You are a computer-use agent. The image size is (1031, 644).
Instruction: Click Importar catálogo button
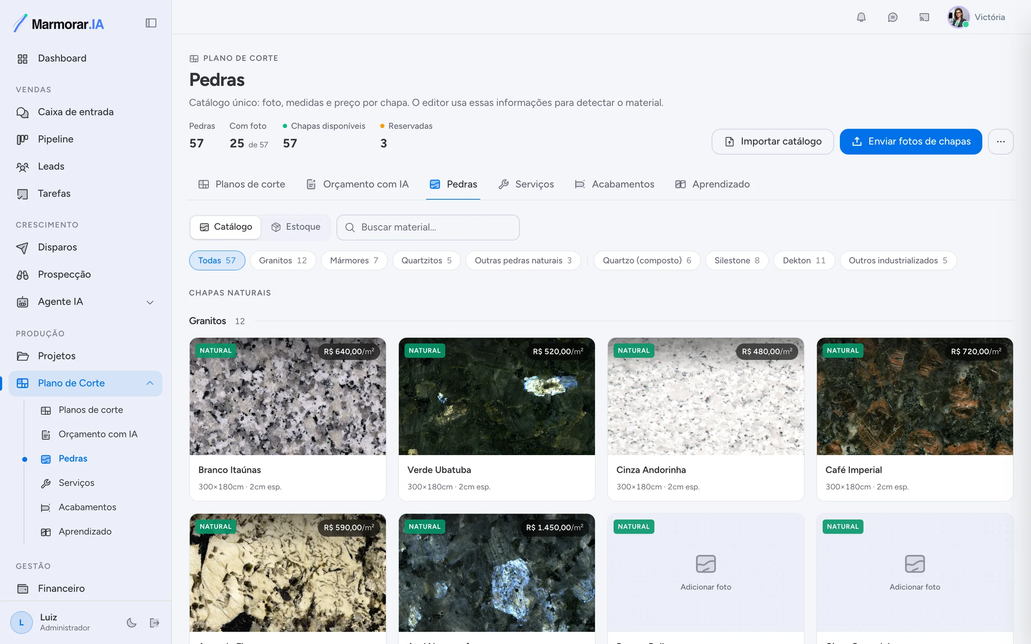pyautogui.click(x=772, y=142)
